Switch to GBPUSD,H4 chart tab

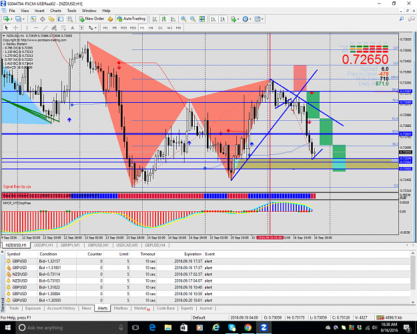coord(155,245)
